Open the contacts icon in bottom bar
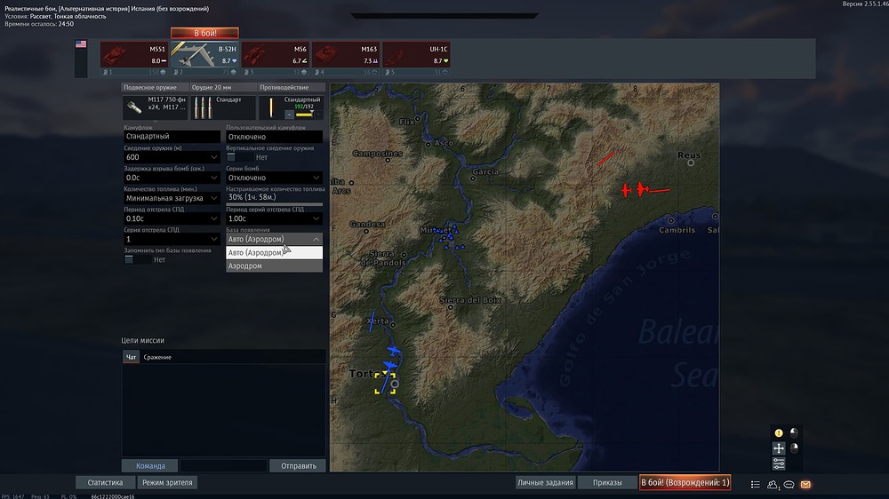The height and width of the screenshot is (499, 889). (772, 484)
